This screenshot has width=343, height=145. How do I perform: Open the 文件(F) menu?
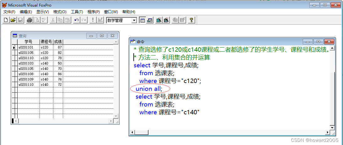point(9,12)
